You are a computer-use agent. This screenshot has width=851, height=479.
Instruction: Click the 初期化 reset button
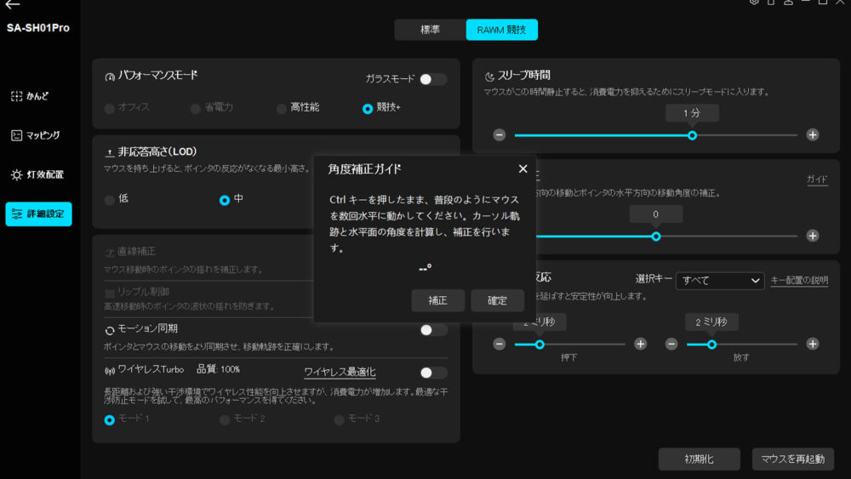click(699, 459)
